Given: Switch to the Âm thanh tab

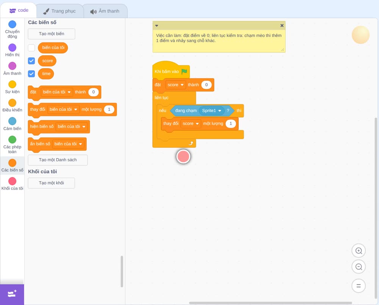Looking at the screenshot, I should click(x=105, y=11).
